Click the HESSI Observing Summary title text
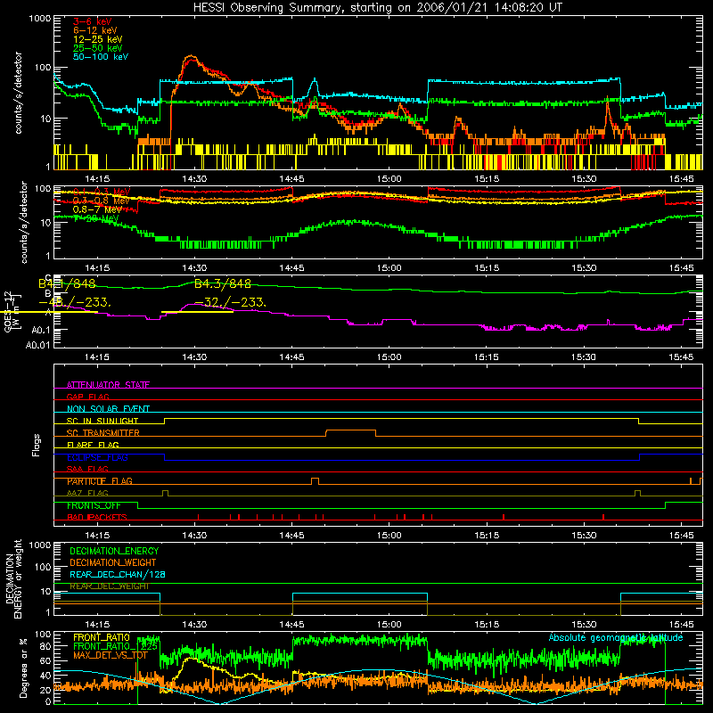 click(377, 8)
